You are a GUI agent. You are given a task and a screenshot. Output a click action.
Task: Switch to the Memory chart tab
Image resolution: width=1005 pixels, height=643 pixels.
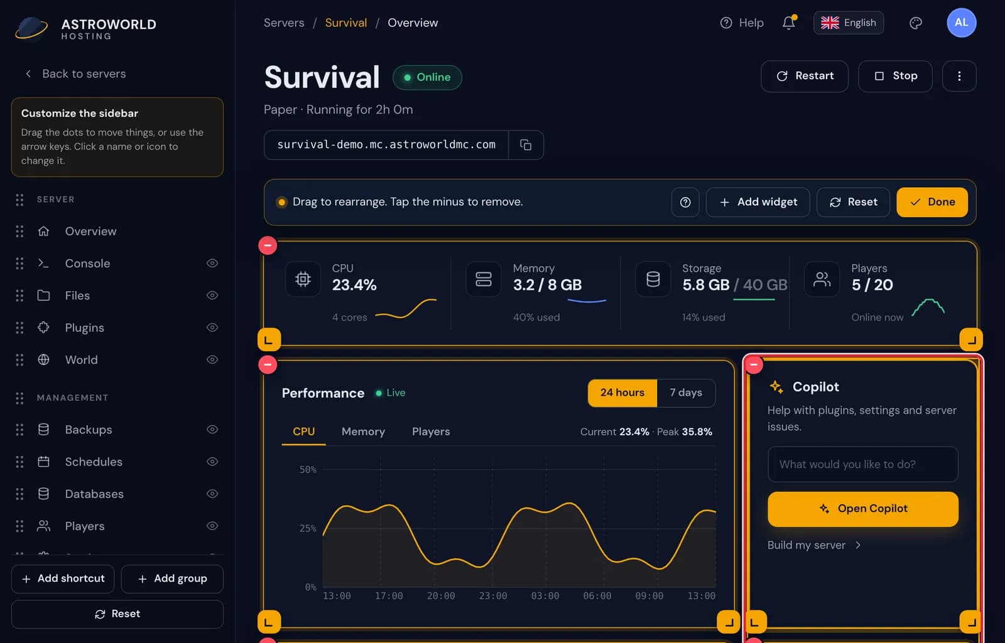coord(363,432)
